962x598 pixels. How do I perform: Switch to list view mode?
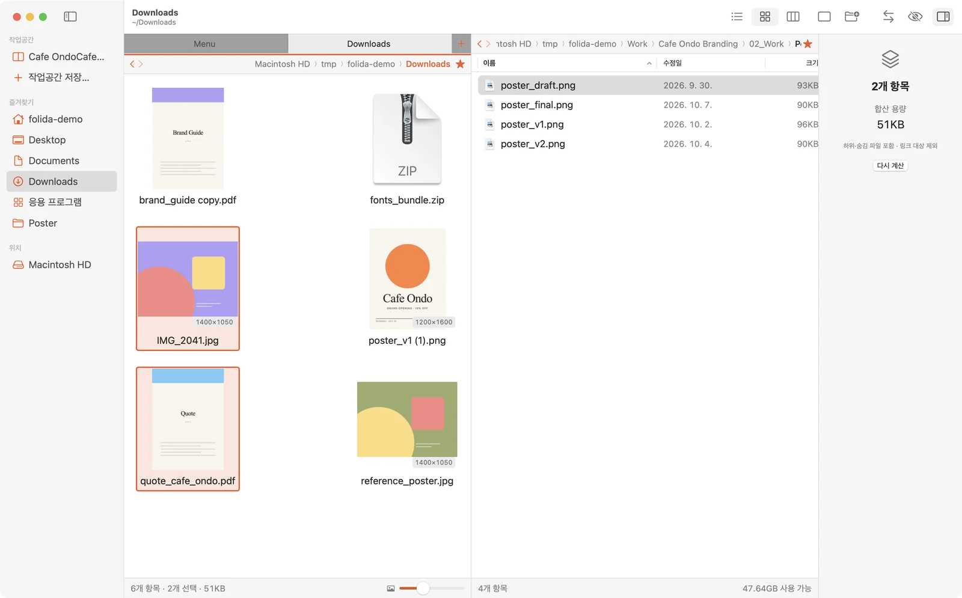point(737,17)
